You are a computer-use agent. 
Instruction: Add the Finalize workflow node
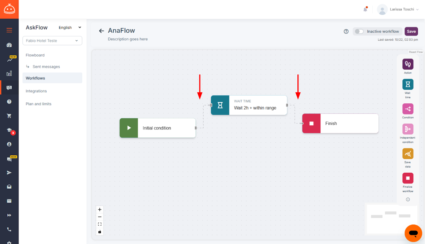coord(408,178)
